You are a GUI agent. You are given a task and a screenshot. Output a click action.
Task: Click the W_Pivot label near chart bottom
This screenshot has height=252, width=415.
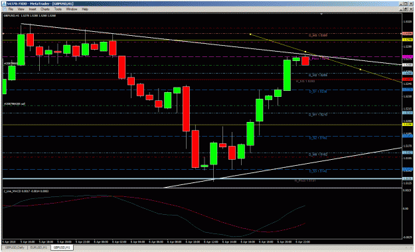pos(305,180)
